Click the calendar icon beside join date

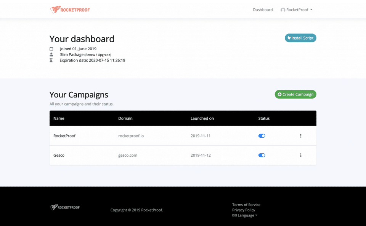51,49
